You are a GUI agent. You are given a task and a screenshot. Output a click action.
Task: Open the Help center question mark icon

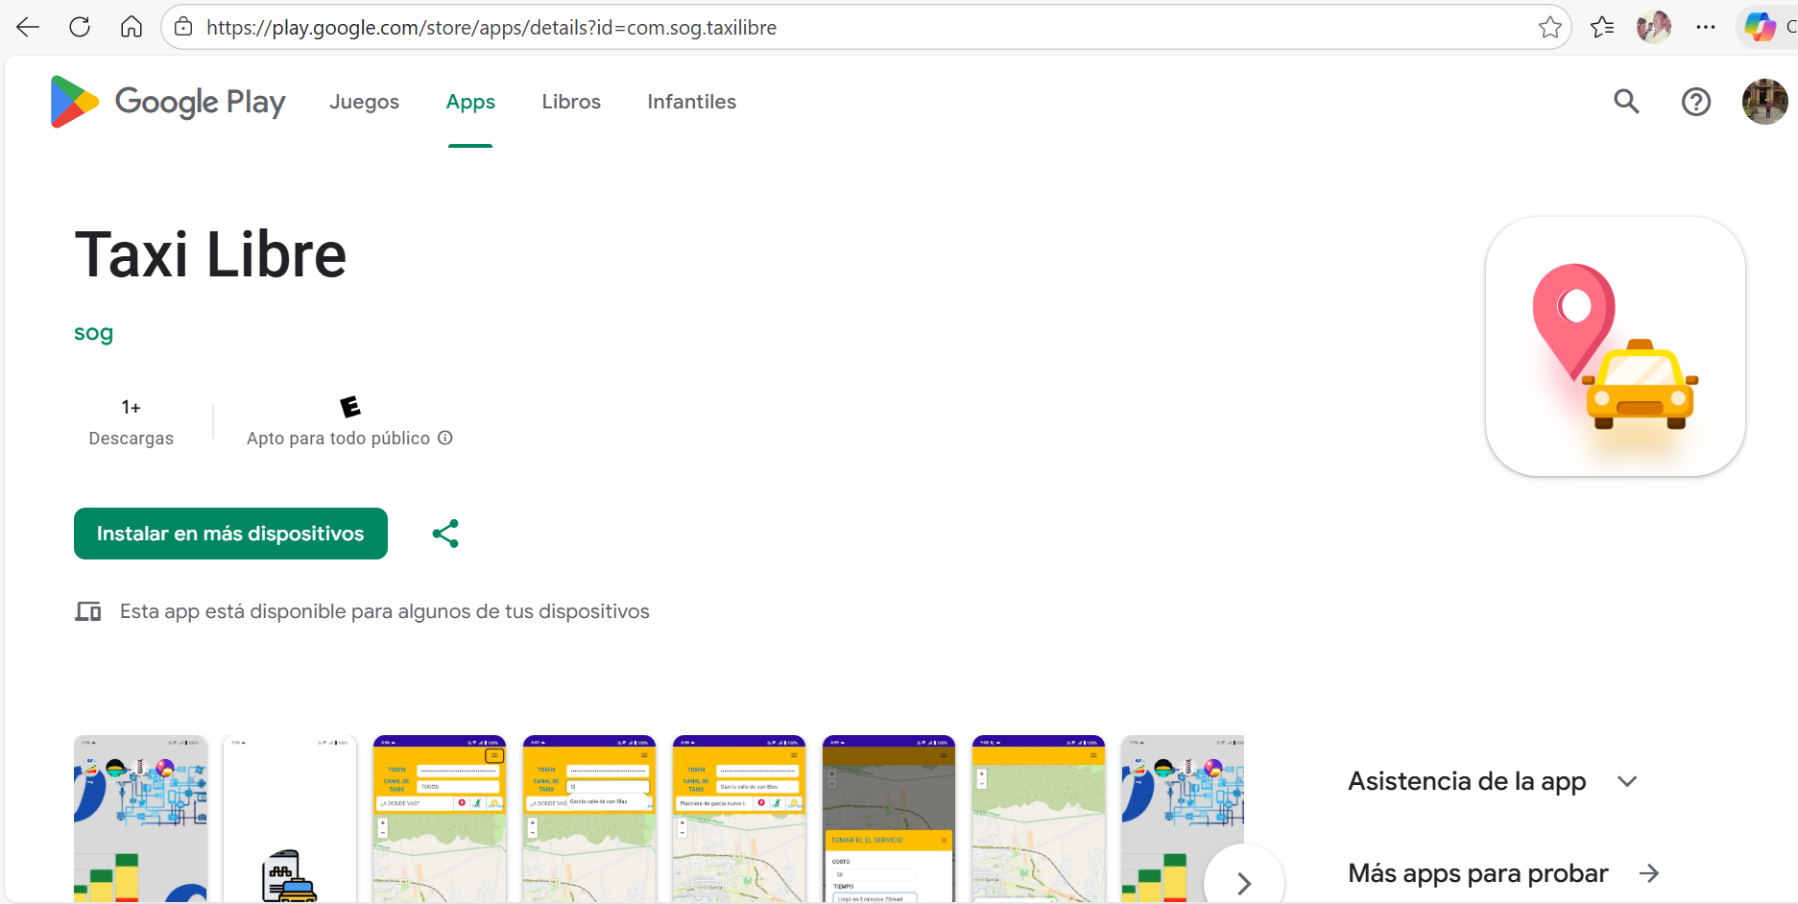click(x=1695, y=102)
